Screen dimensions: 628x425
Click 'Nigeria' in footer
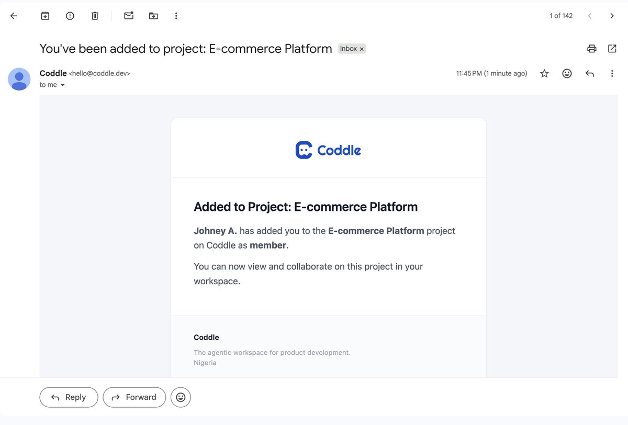pos(205,363)
